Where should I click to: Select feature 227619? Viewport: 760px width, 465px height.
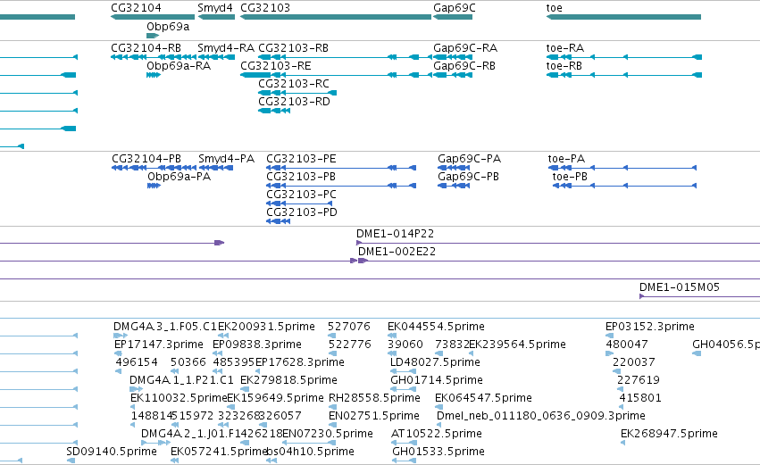point(639,380)
